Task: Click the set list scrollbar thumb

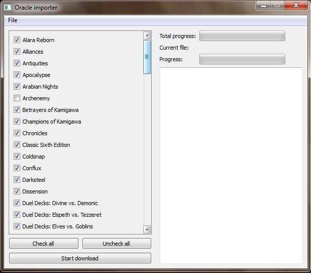Action: click(x=147, y=57)
